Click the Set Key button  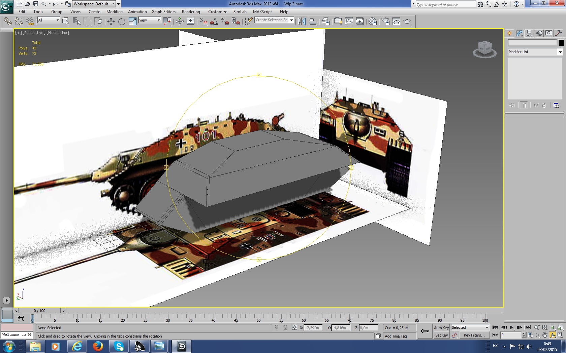click(441, 335)
